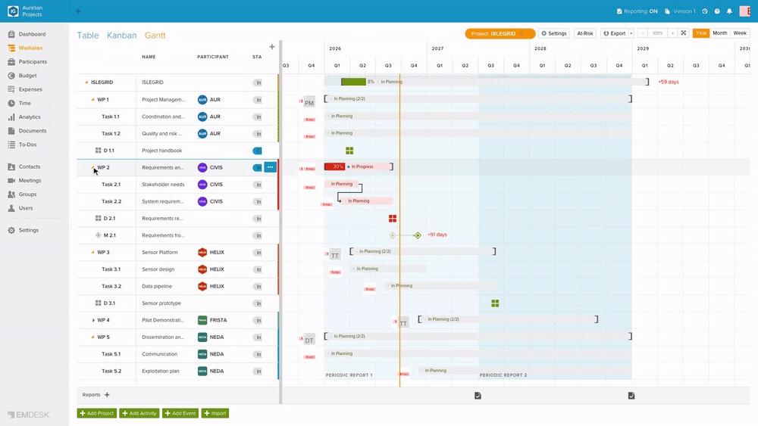Click Periodic Report 2 document icon
This screenshot has width=758, height=426.
point(631,396)
